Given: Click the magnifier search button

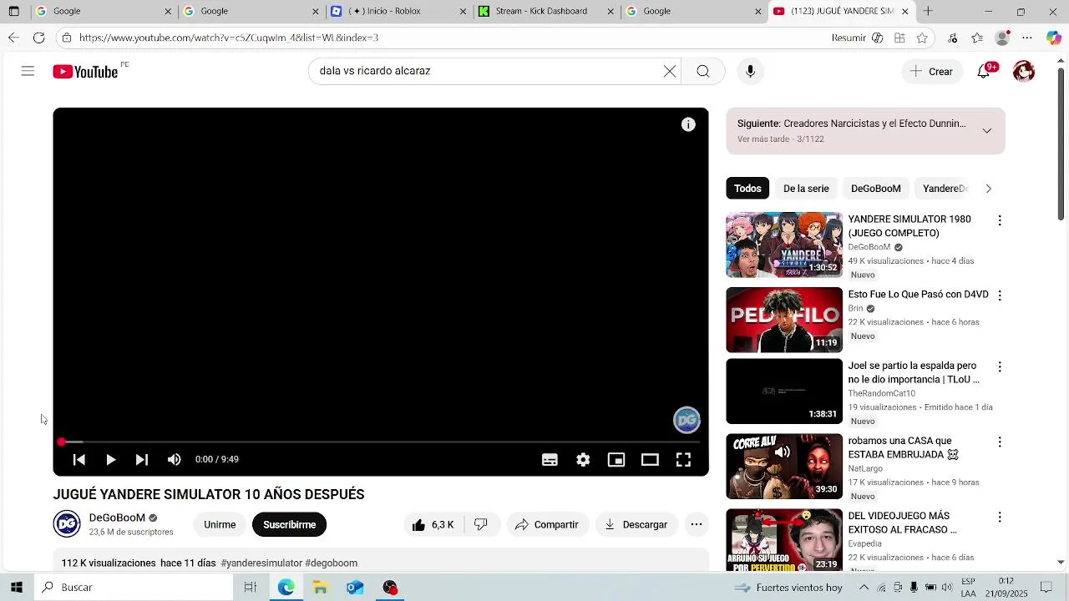Looking at the screenshot, I should (703, 71).
